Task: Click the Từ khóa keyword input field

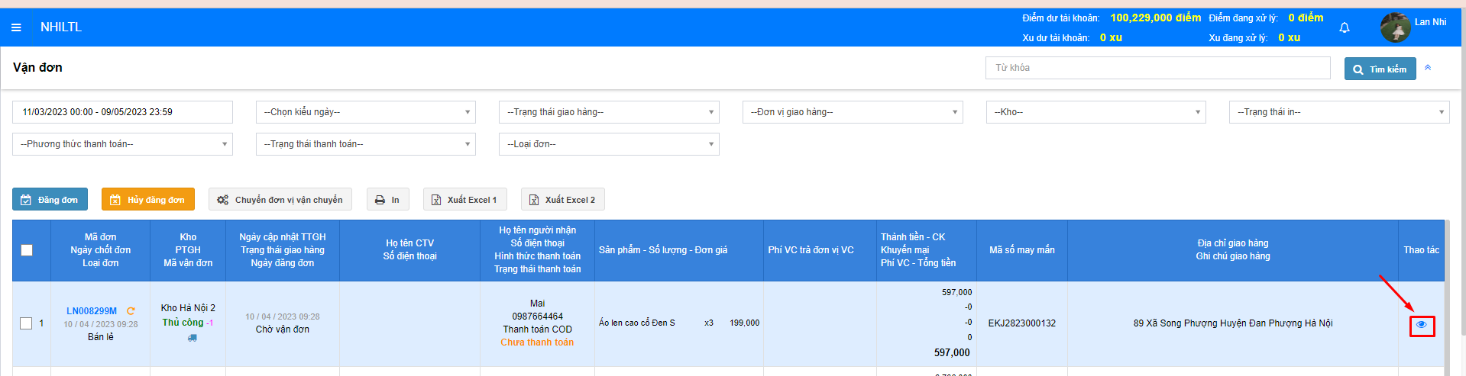Action: [1157, 68]
